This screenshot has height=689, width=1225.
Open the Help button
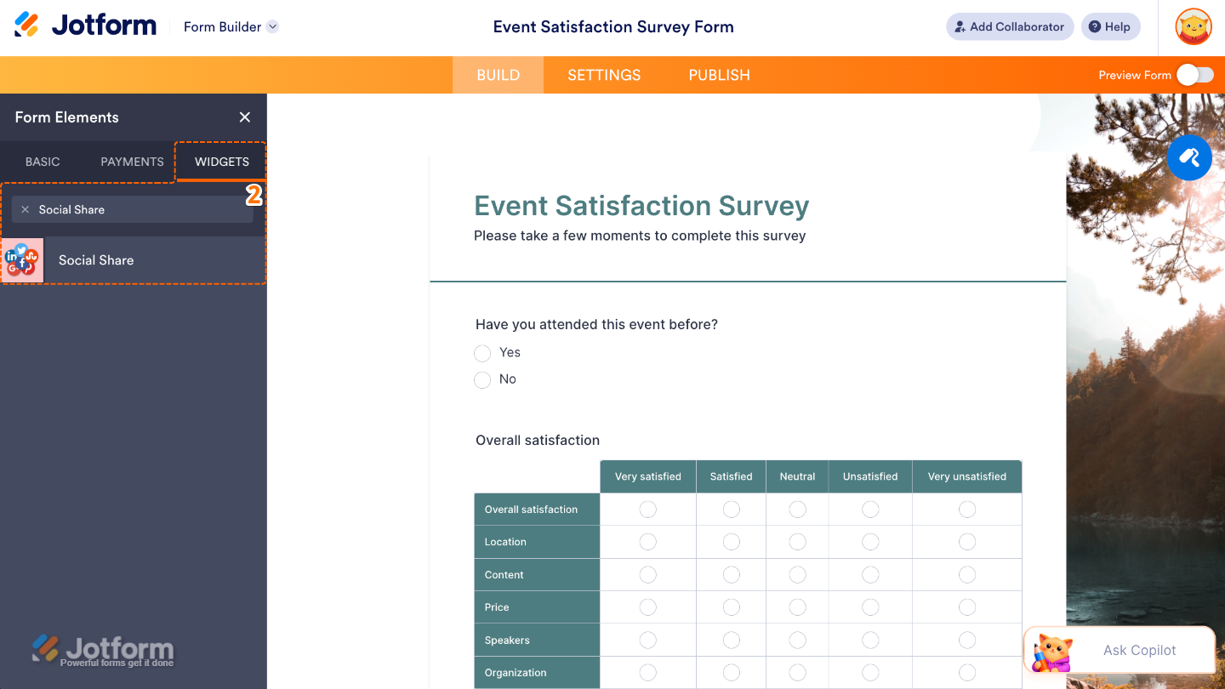(x=1110, y=26)
